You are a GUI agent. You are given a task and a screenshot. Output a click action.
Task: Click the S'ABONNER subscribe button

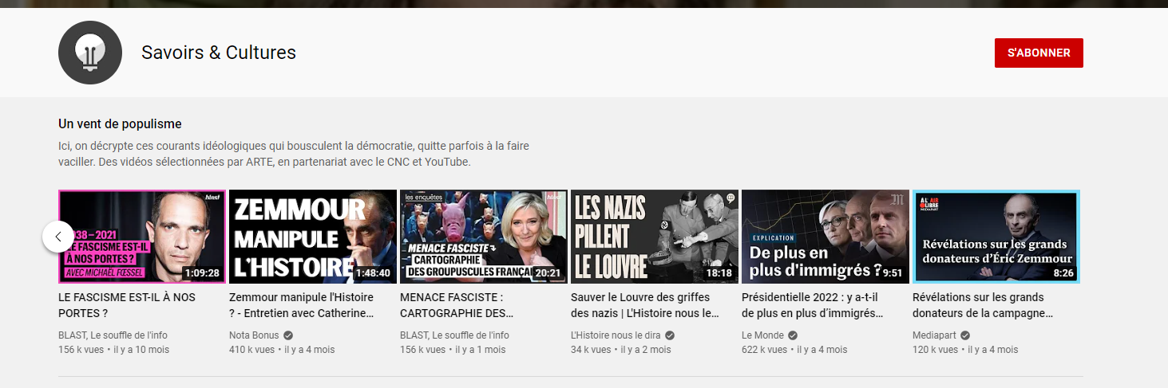click(1039, 53)
